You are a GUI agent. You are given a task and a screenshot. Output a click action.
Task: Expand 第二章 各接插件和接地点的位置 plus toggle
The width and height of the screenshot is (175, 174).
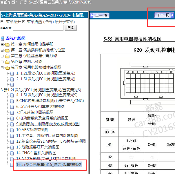point(2,50)
